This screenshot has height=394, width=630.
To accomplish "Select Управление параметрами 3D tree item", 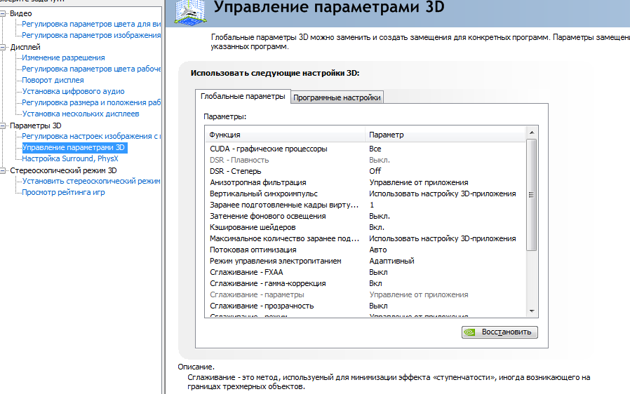I will 74,147.
